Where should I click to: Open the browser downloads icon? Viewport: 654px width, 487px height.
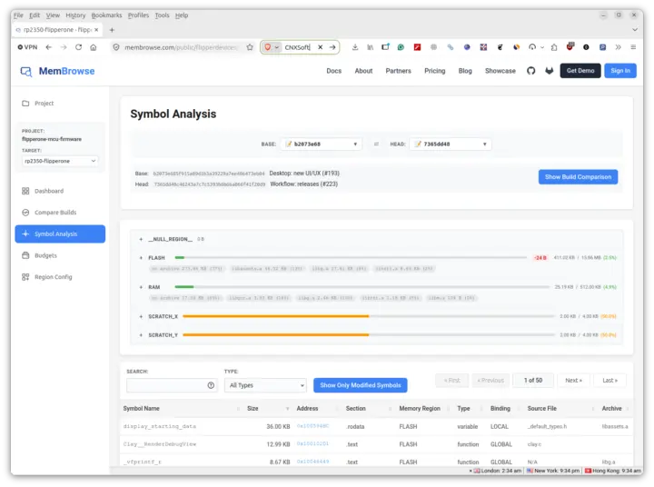(355, 47)
